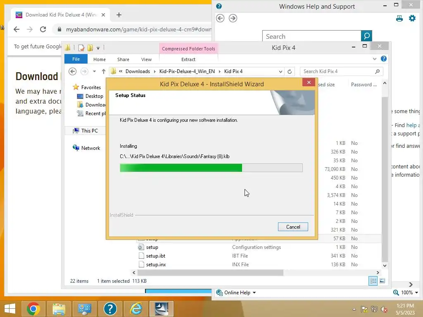Screen dimensions: 423x317
Task: Open Help and Support taskbar icon
Action: pyautogui.click(x=110, y=309)
